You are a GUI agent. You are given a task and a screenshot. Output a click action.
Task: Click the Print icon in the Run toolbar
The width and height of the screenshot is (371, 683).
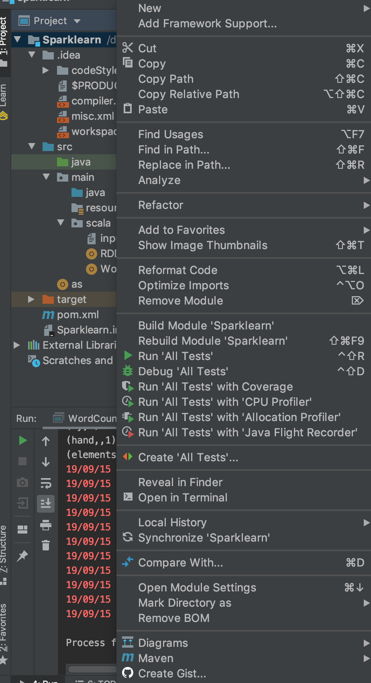click(46, 525)
